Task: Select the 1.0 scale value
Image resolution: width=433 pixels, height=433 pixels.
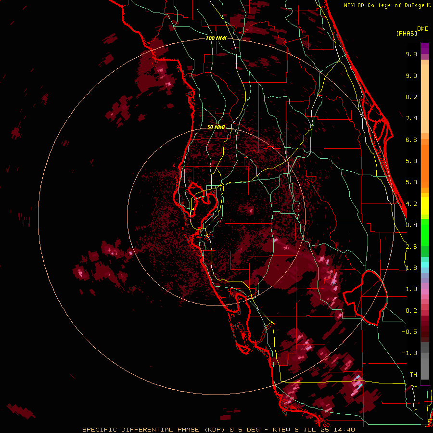Action: coord(411,289)
